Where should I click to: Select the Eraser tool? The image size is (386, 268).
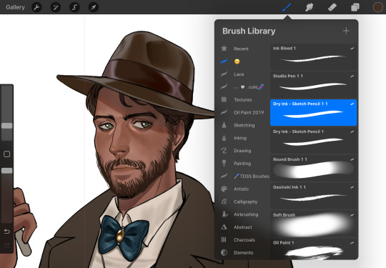point(332,7)
